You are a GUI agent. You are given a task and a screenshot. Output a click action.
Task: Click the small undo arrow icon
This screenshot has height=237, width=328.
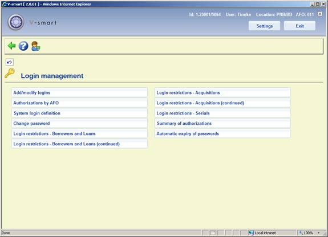tap(10, 62)
